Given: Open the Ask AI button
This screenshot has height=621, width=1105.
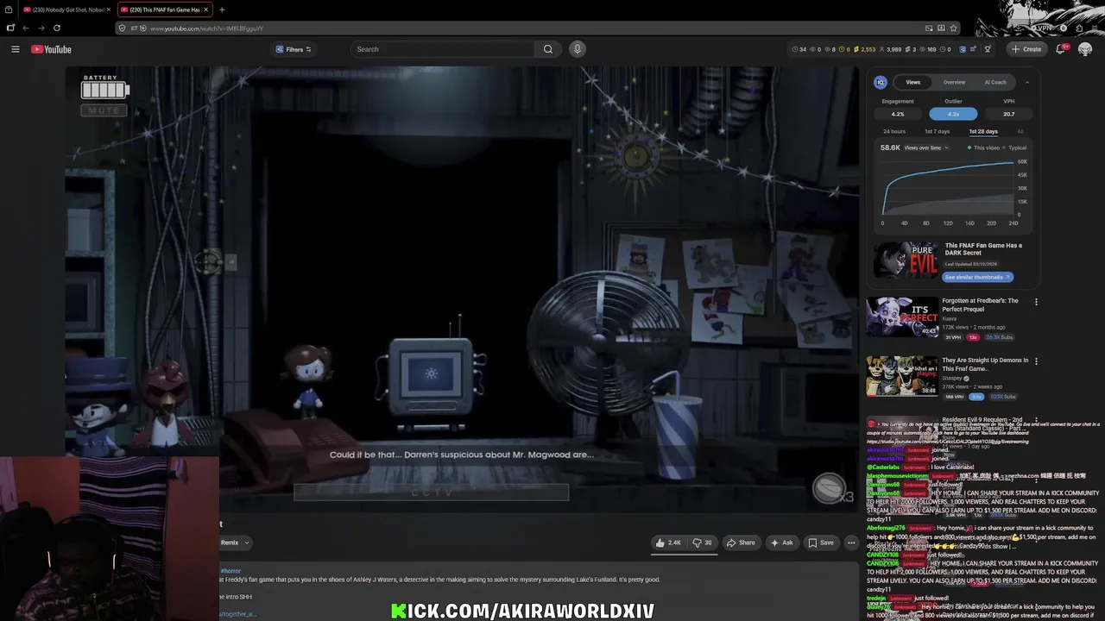Looking at the screenshot, I should click(781, 543).
